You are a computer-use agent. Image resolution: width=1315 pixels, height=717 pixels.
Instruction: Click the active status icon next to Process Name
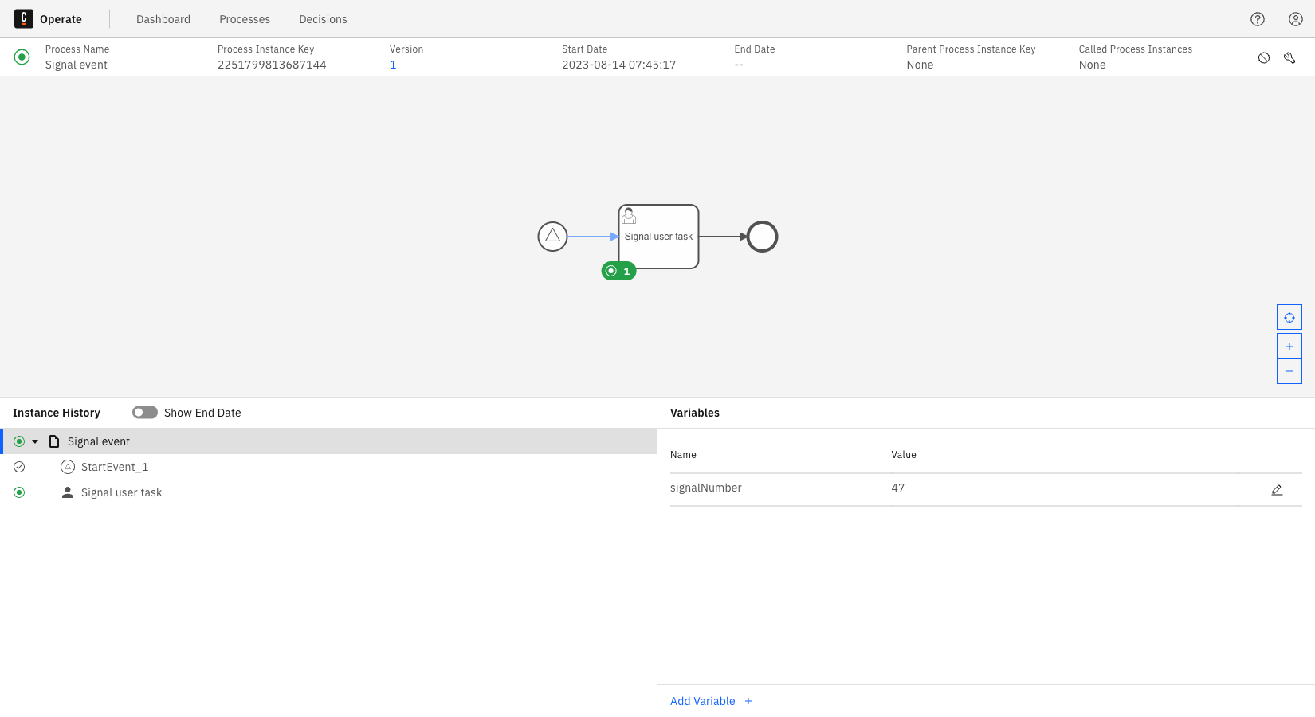22,57
